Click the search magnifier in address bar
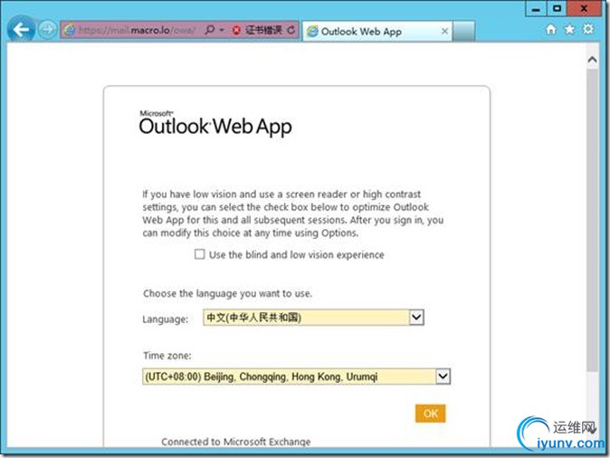Viewport: 610px width, 458px height. click(x=209, y=30)
